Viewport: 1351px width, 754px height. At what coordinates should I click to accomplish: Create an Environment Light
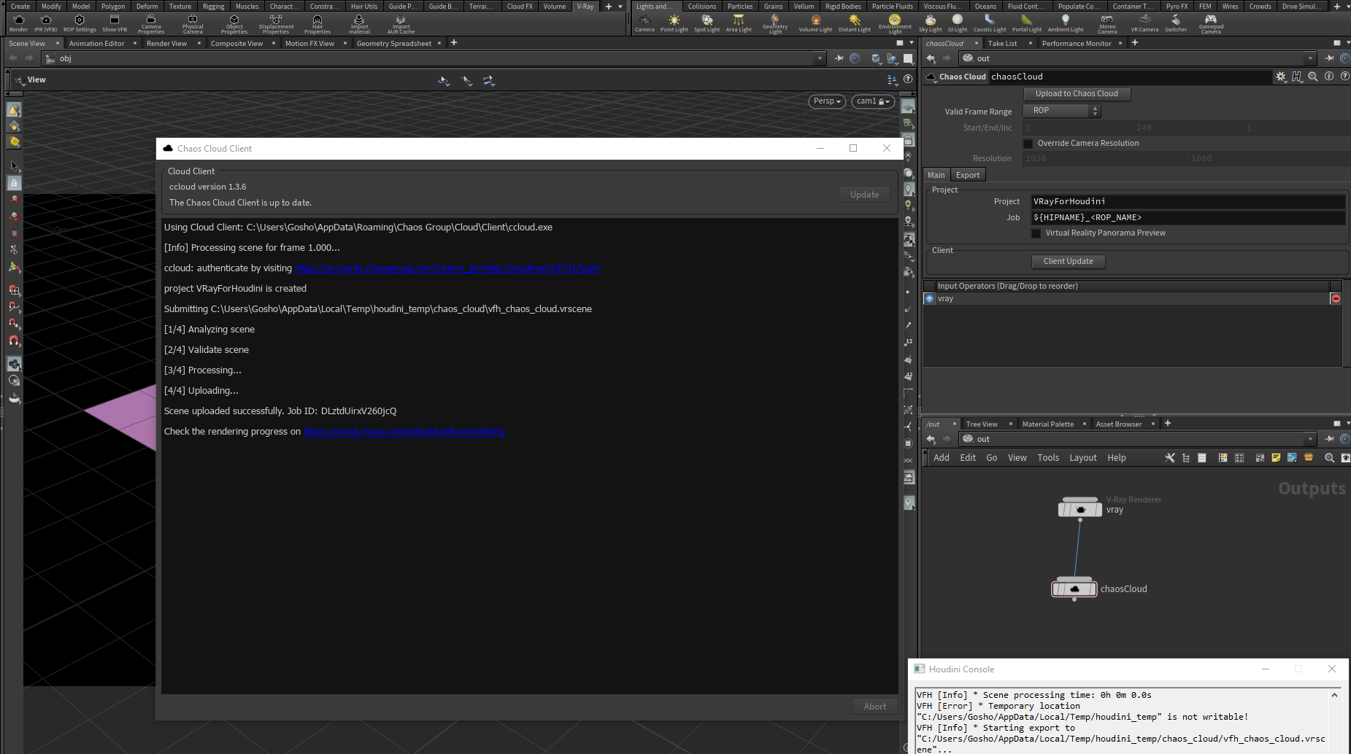pyautogui.click(x=895, y=24)
